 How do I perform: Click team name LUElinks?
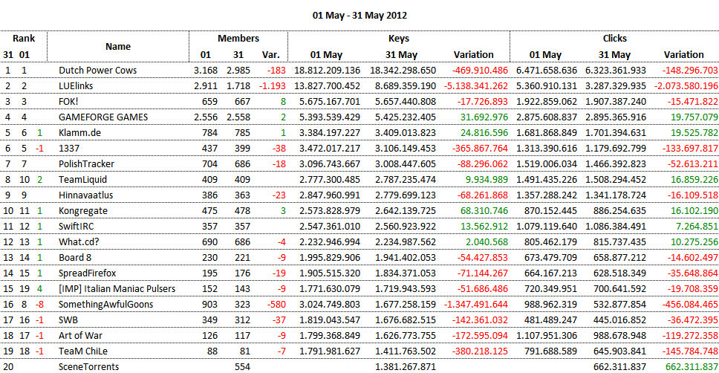click(76, 85)
